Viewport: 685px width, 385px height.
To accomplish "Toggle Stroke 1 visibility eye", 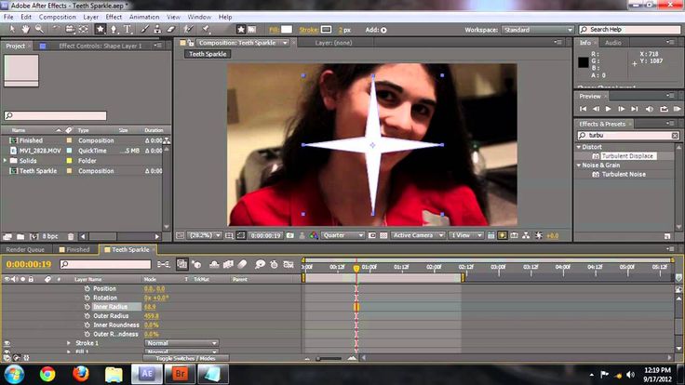I will click(x=7, y=343).
